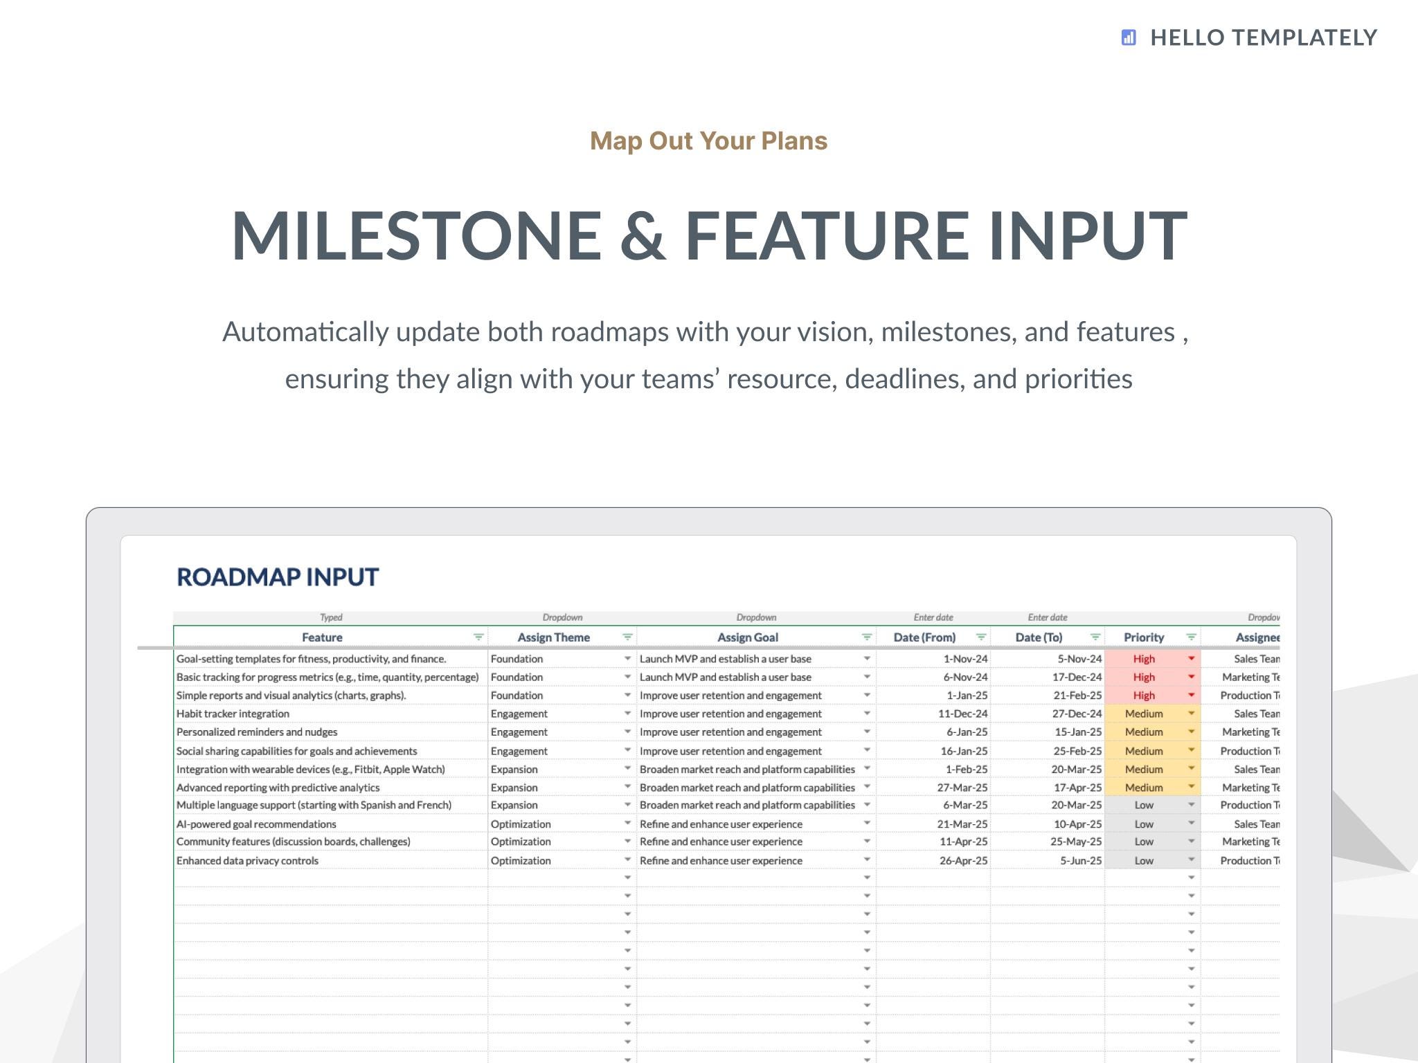This screenshot has width=1418, height=1063.
Task: Click Medium priority cell for Integration with wearable devices
Action: coord(1152,769)
